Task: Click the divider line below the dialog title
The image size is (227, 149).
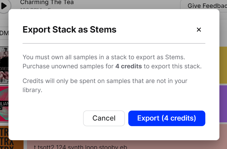Action: coord(114,43)
